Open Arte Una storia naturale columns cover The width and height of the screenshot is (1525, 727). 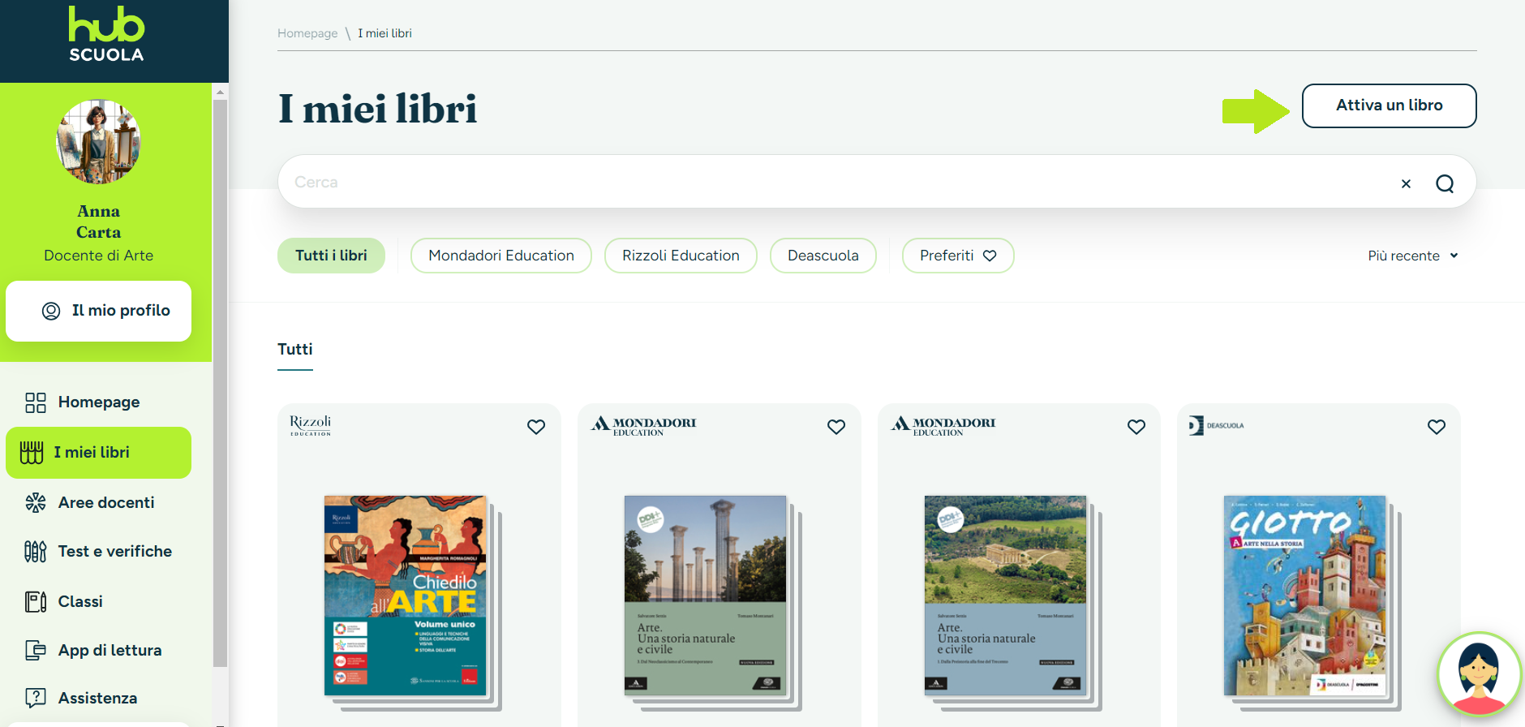tap(706, 596)
